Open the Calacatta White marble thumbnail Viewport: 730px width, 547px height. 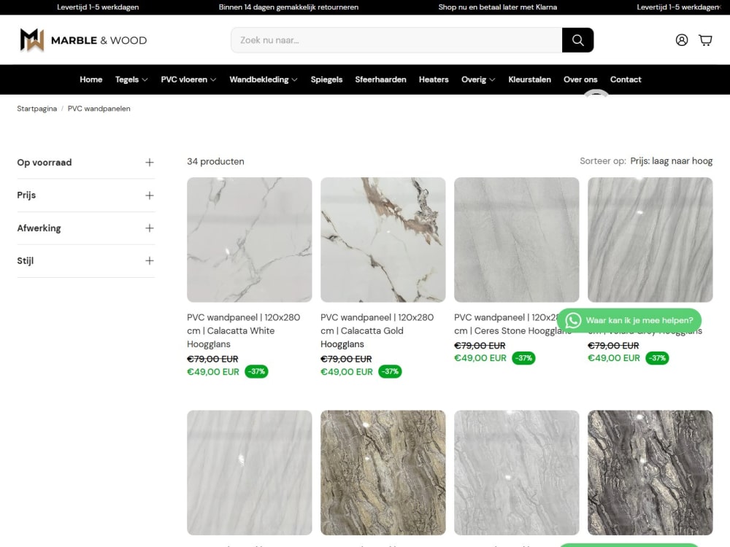pos(250,239)
